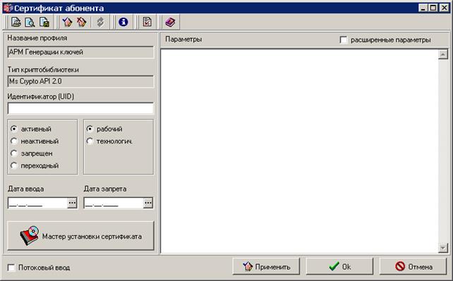Select the активный radio button

13,129
